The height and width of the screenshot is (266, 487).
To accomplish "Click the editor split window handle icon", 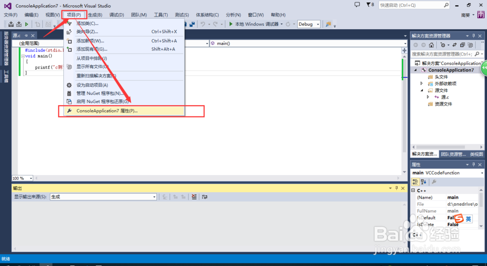I will coord(404,50).
